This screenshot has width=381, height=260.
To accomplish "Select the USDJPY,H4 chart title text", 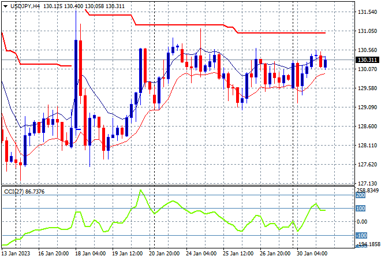I will coord(25,6).
